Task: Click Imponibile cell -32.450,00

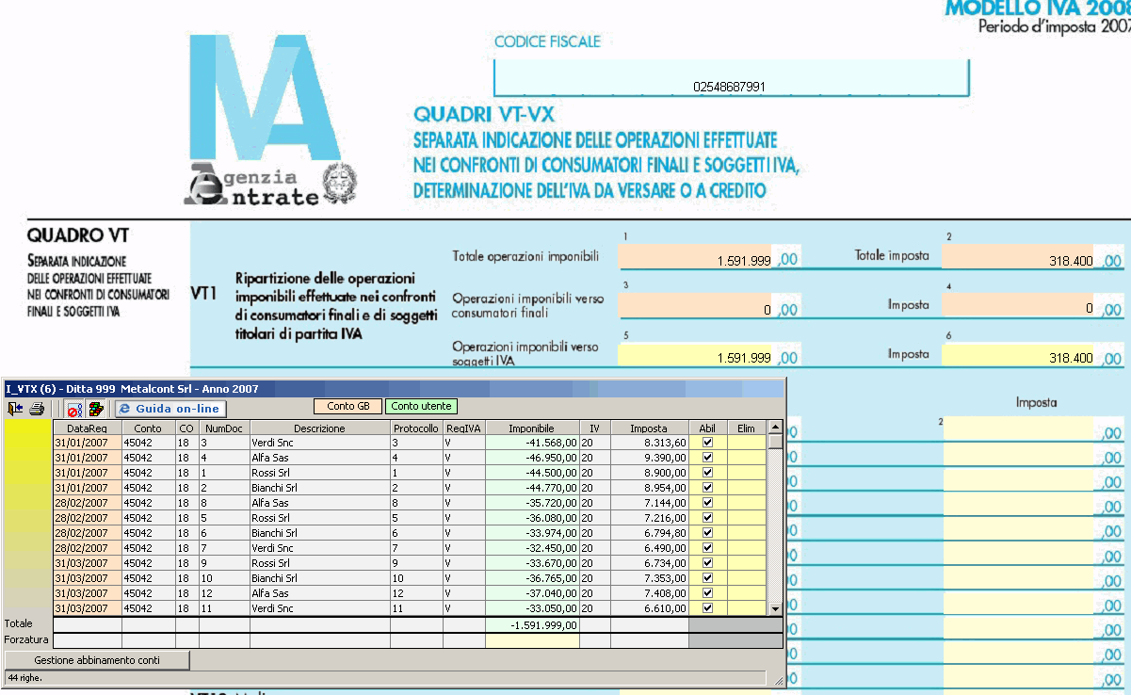Action: pos(533,548)
